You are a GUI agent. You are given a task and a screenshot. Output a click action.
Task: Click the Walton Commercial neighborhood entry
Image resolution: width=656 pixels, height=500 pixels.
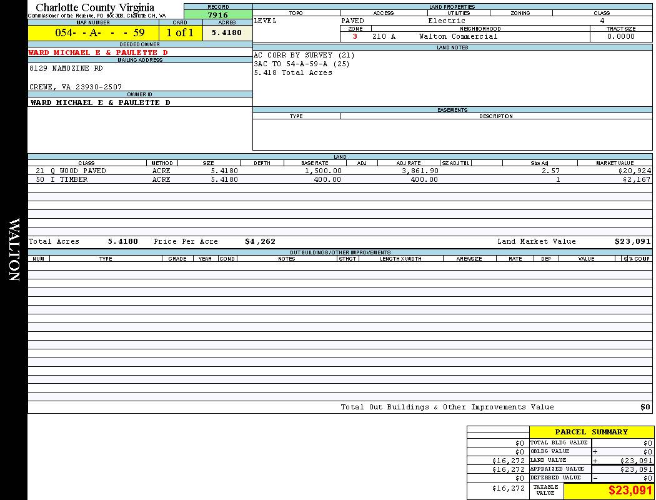(458, 36)
